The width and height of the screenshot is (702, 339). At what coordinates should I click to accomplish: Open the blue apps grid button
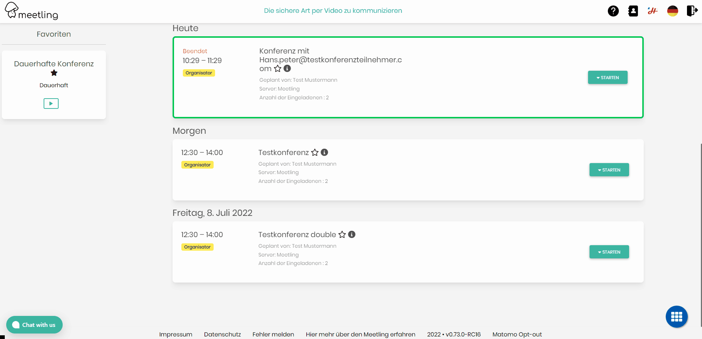click(676, 317)
